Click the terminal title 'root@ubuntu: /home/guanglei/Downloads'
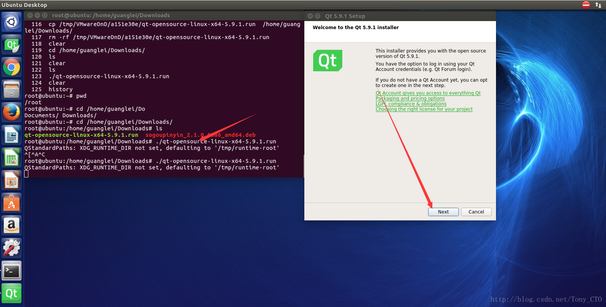The image size is (606, 307). [111, 15]
